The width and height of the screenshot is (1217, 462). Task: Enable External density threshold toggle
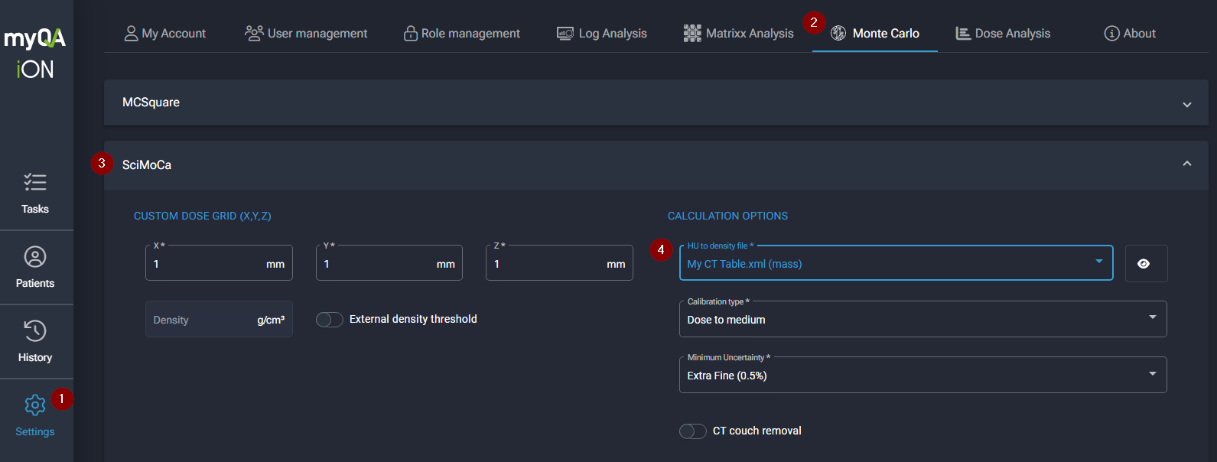(x=330, y=320)
